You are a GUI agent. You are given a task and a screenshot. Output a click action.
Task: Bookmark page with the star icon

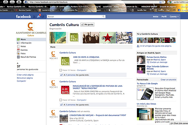point(160,2)
